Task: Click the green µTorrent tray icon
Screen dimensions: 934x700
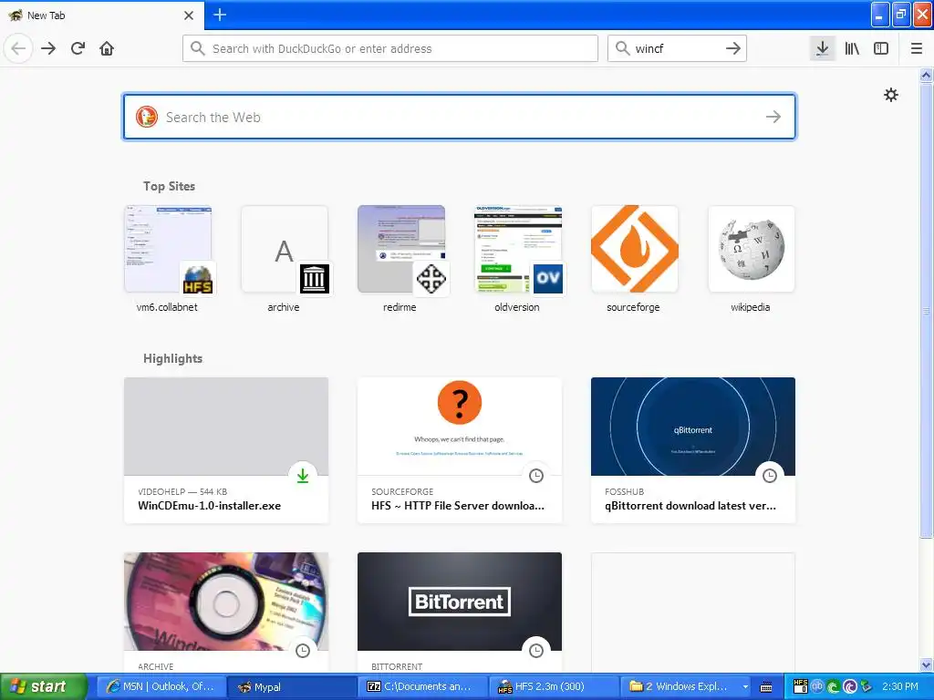Action: pos(834,687)
